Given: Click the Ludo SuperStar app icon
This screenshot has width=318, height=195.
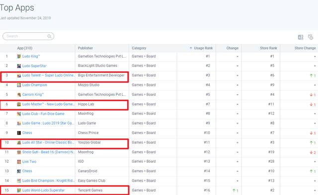Looking at the screenshot, I should click(19, 66).
